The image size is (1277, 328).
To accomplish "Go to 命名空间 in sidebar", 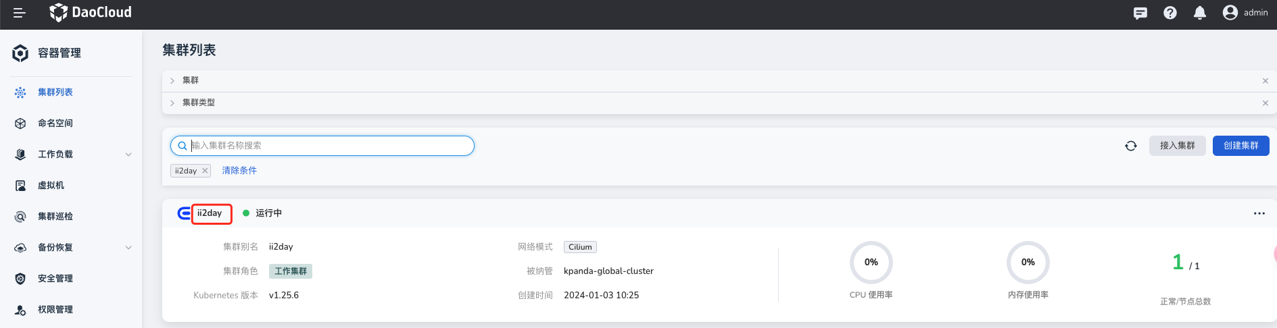I will (55, 124).
